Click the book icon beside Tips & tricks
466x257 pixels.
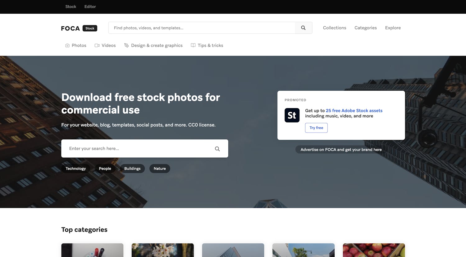coord(193,46)
